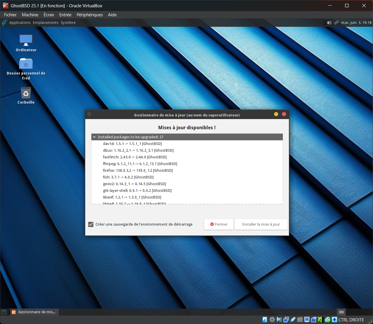
Task: Open the Aide menu
Action: point(112,15)
